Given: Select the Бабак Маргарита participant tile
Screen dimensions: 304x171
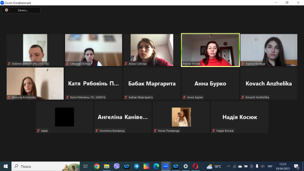Looking at the screenshot, I should point(152,84).
